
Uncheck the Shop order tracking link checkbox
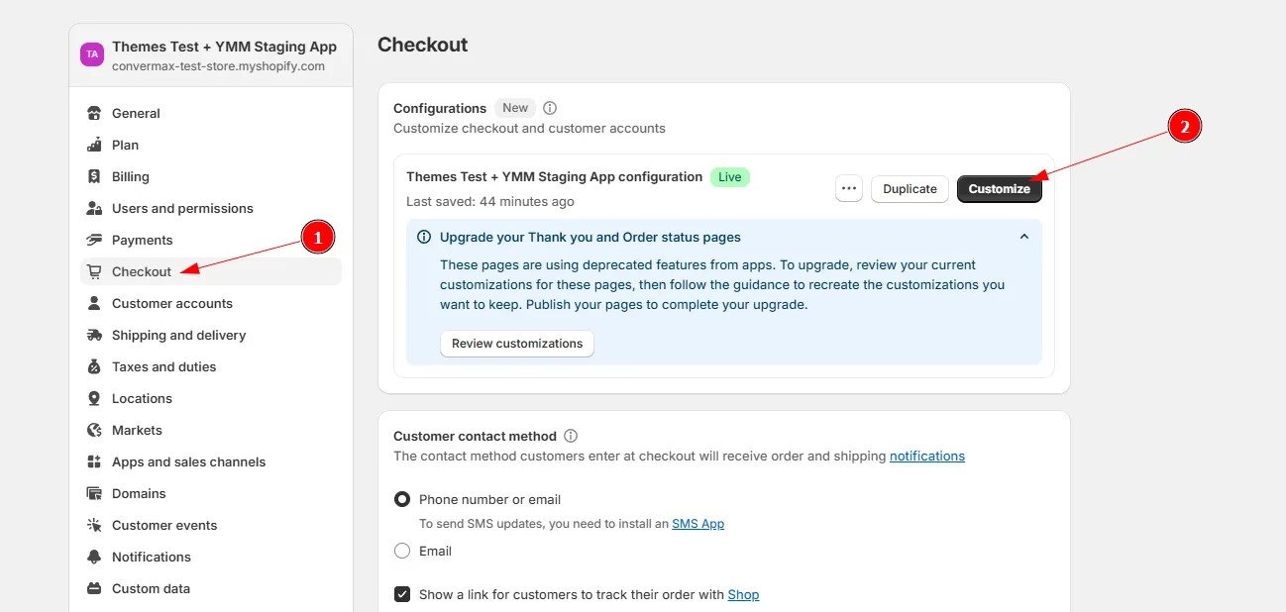tap(402, 594)
